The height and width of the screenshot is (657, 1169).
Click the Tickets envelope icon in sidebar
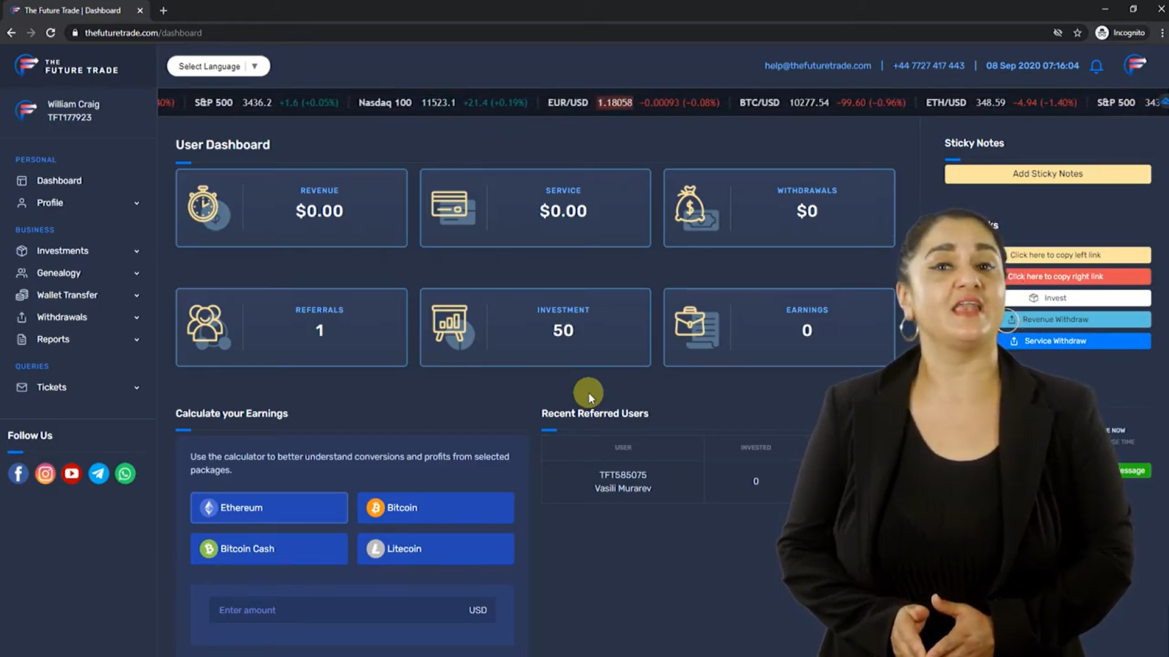pos(22,388)
